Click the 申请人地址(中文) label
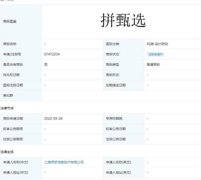The image size is (201, 180). tap(16, 172)
